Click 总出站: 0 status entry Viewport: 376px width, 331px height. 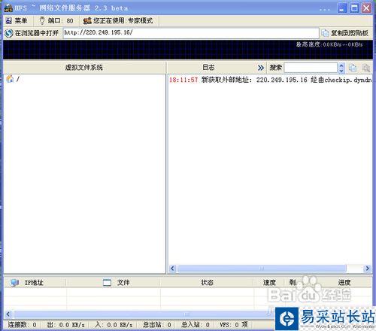[x=157, y=325]
